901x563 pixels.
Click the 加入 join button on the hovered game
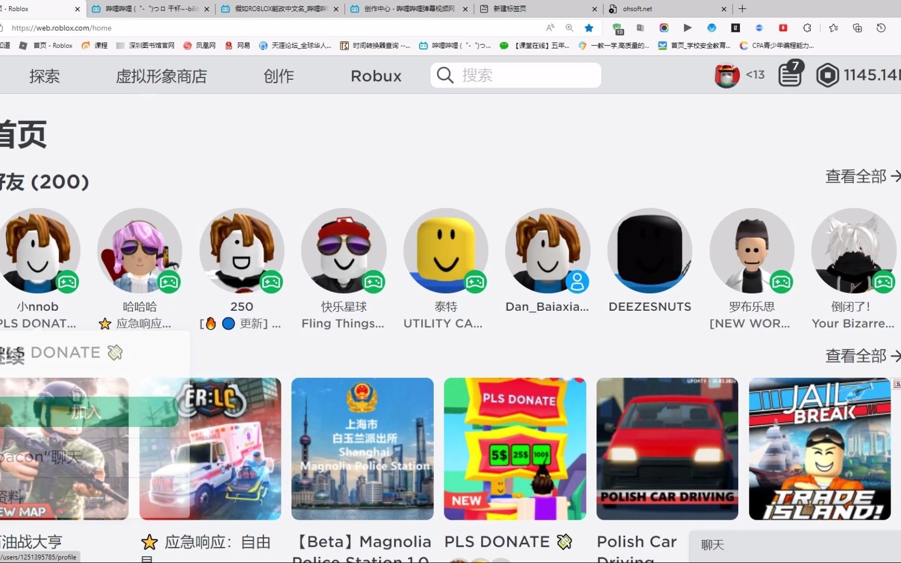click(x=86, y=411)
